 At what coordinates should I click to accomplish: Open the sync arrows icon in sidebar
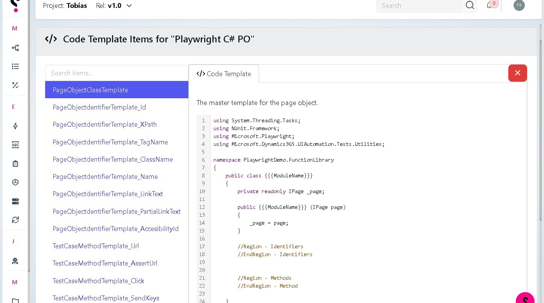(15, 220)
